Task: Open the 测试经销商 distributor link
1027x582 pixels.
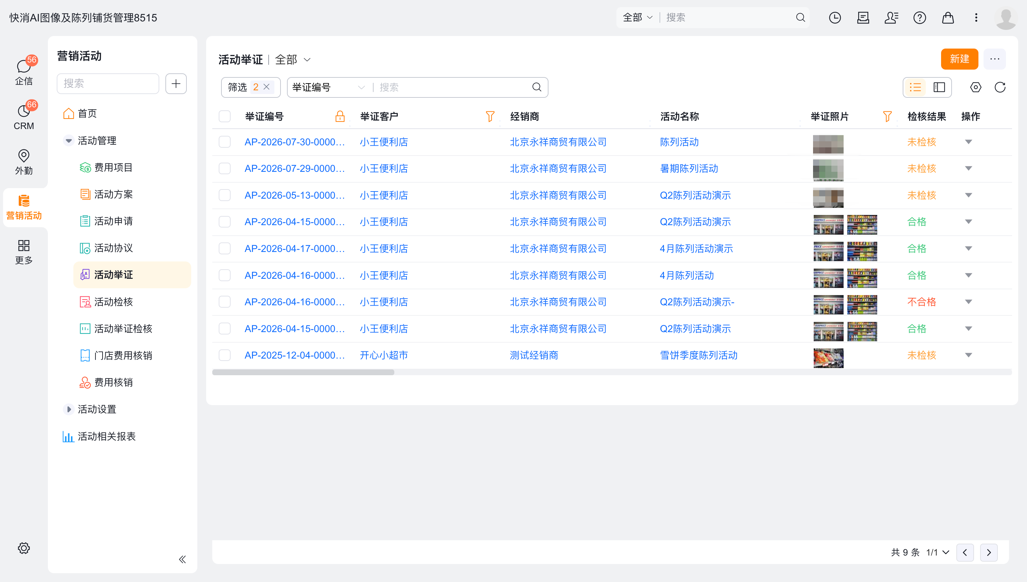Action: pos(534,356)
